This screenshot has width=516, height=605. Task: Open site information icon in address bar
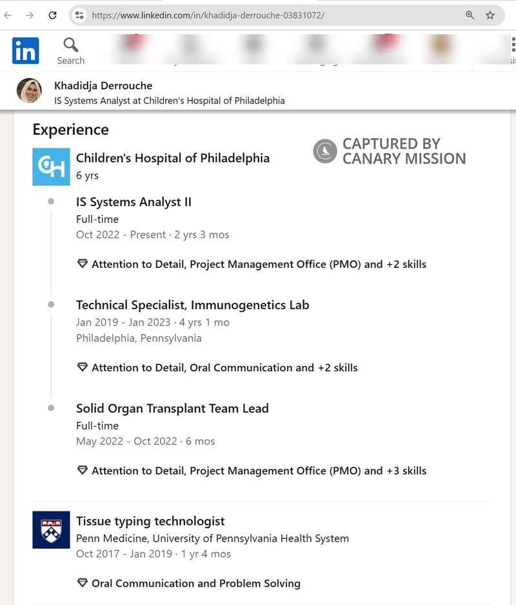[79, 15]
